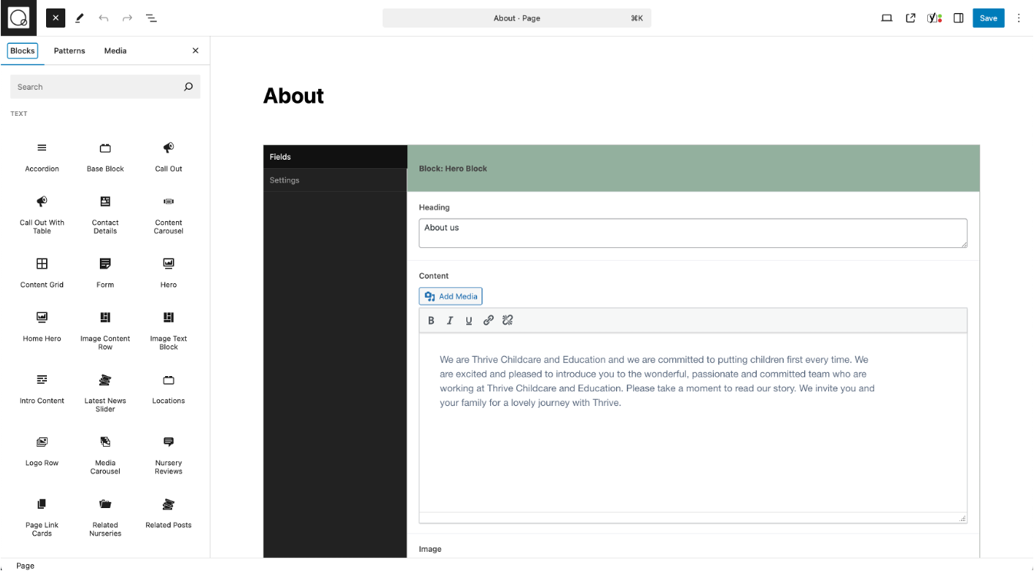Insert the Accordion block
The width and height of the screenshot is (1034, 571).
(42, 157)
